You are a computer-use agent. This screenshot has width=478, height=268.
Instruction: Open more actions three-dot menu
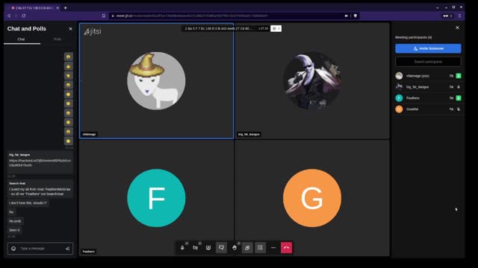[273, 248]
